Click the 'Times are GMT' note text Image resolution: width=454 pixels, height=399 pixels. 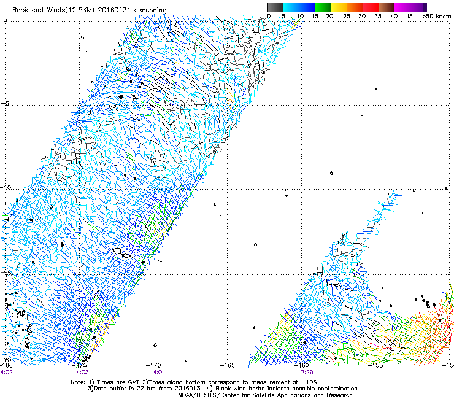pos(117,382)
